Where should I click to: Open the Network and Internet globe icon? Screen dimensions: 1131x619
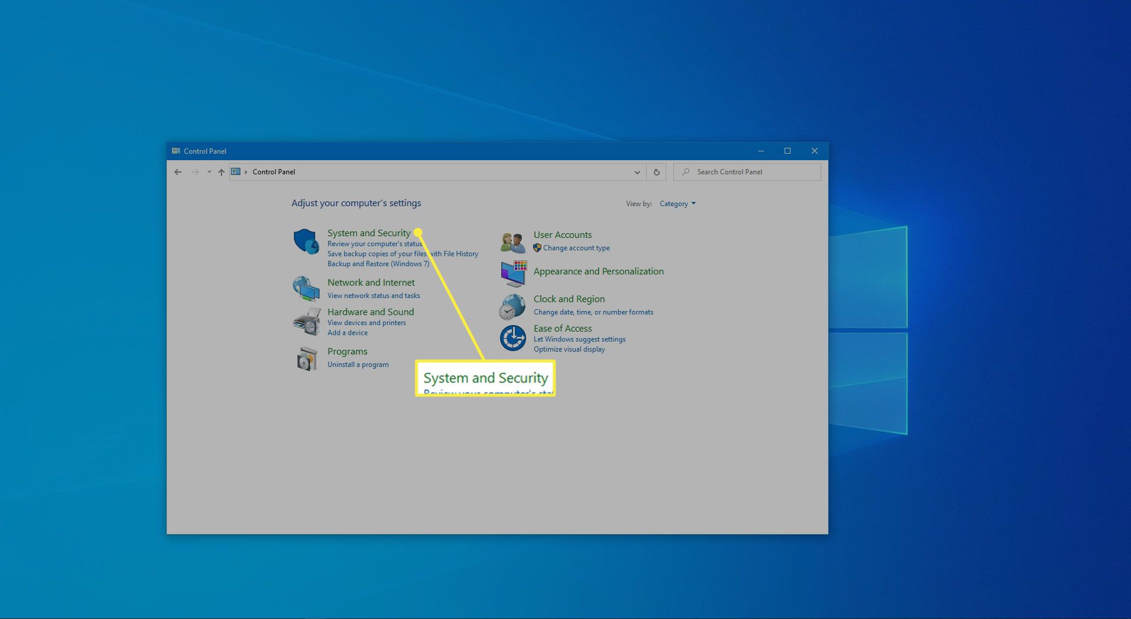306,289
